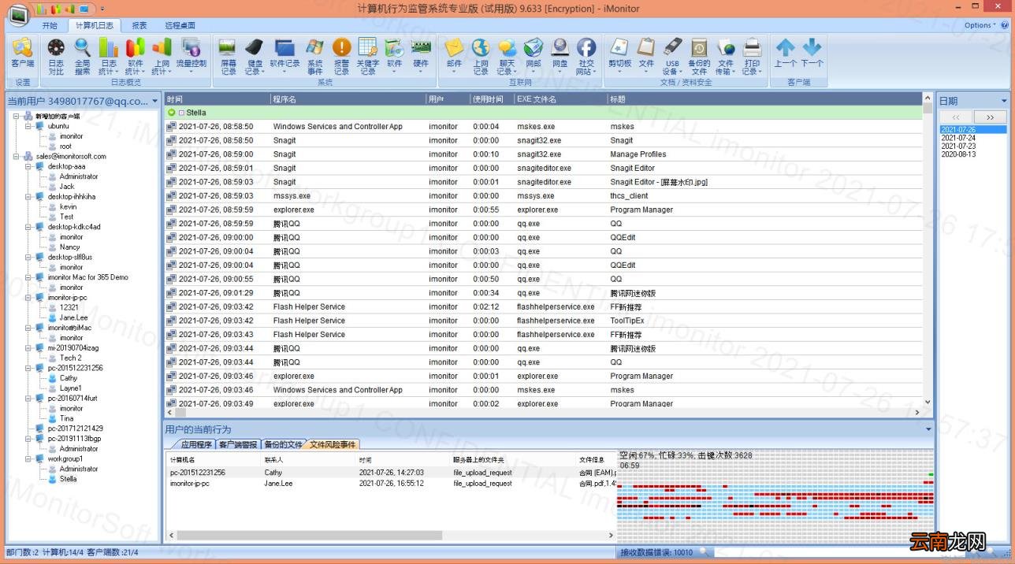Switch to the 客户端警报 bottom tab
The height and width of the screenshot is (564, 1015).
point(238,444)
